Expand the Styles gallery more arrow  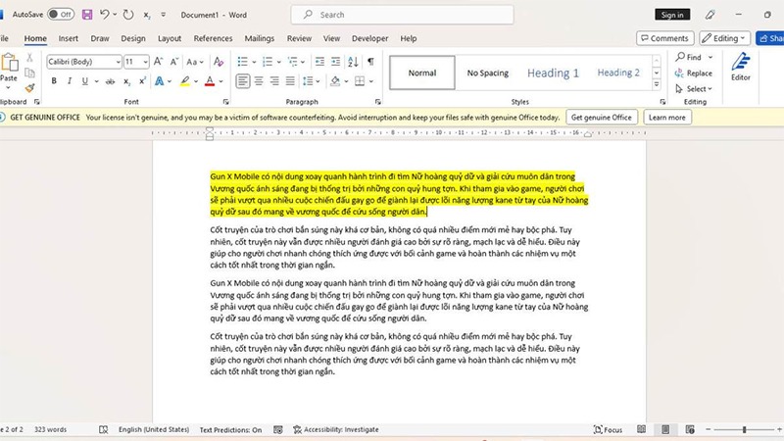[x=657, y=85]
